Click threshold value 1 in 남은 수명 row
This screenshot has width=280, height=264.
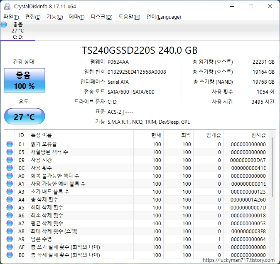219,239
